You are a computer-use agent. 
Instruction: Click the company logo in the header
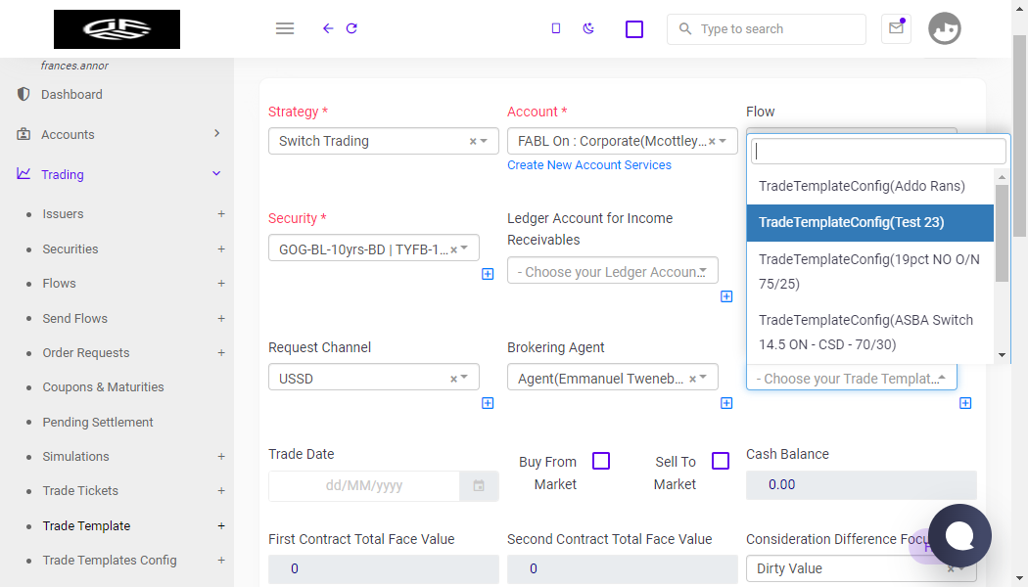(x=117, y=28)
